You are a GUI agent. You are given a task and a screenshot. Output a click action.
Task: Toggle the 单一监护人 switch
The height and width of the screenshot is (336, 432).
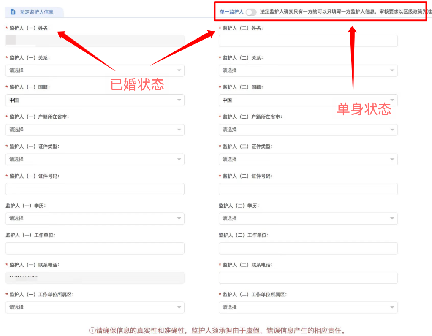[251, 12]
